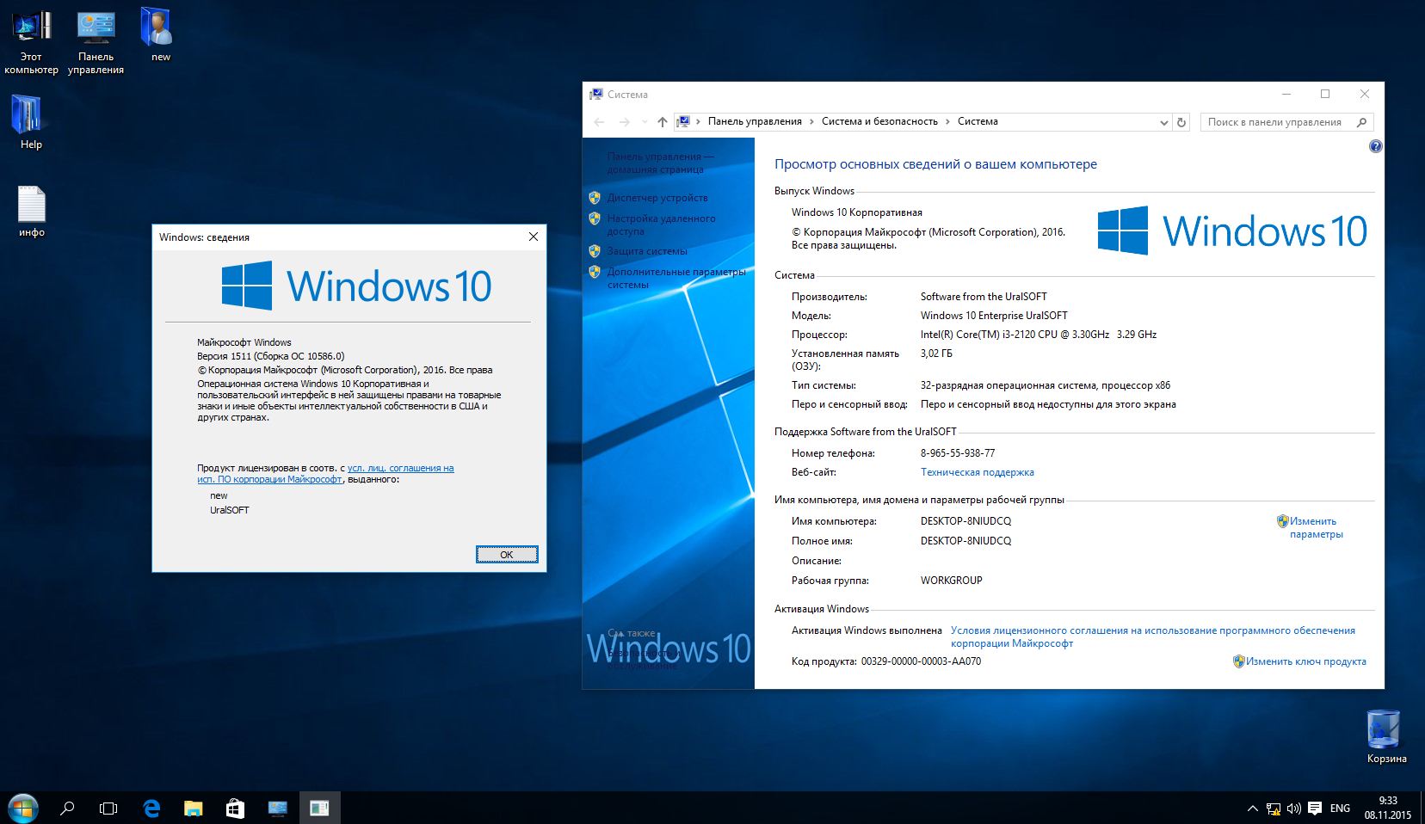Minimize the Система window
This screenshot has height=824, width=1425.
point(1286,94)
